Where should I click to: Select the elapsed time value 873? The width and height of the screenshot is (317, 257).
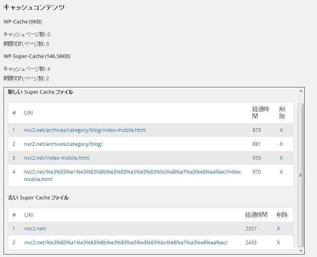tap(257, 130)
